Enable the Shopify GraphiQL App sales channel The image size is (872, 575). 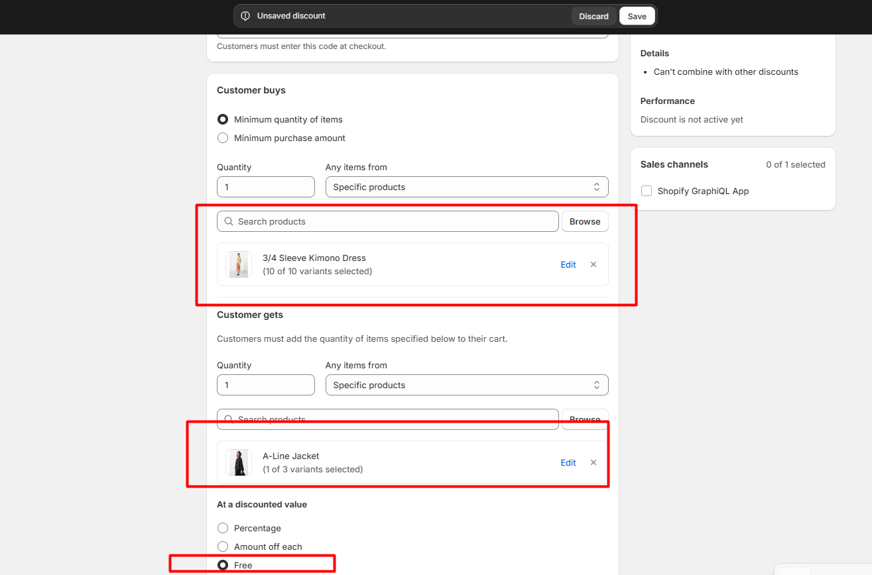point(647,191)
